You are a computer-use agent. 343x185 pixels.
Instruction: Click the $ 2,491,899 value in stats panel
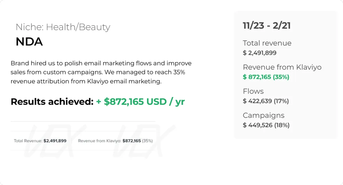coord(260,53)
